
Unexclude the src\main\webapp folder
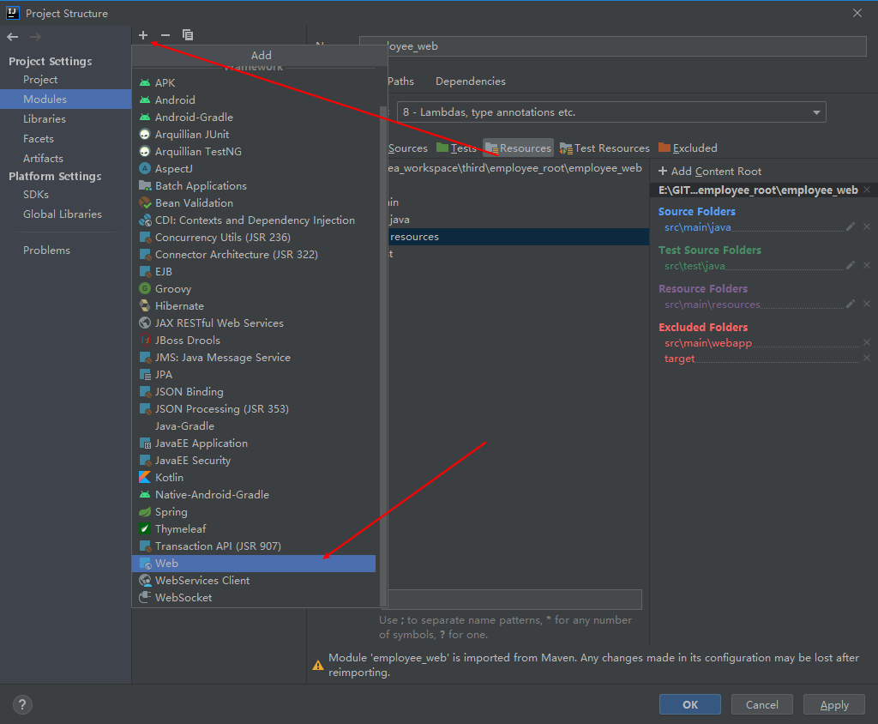[867, 342]
